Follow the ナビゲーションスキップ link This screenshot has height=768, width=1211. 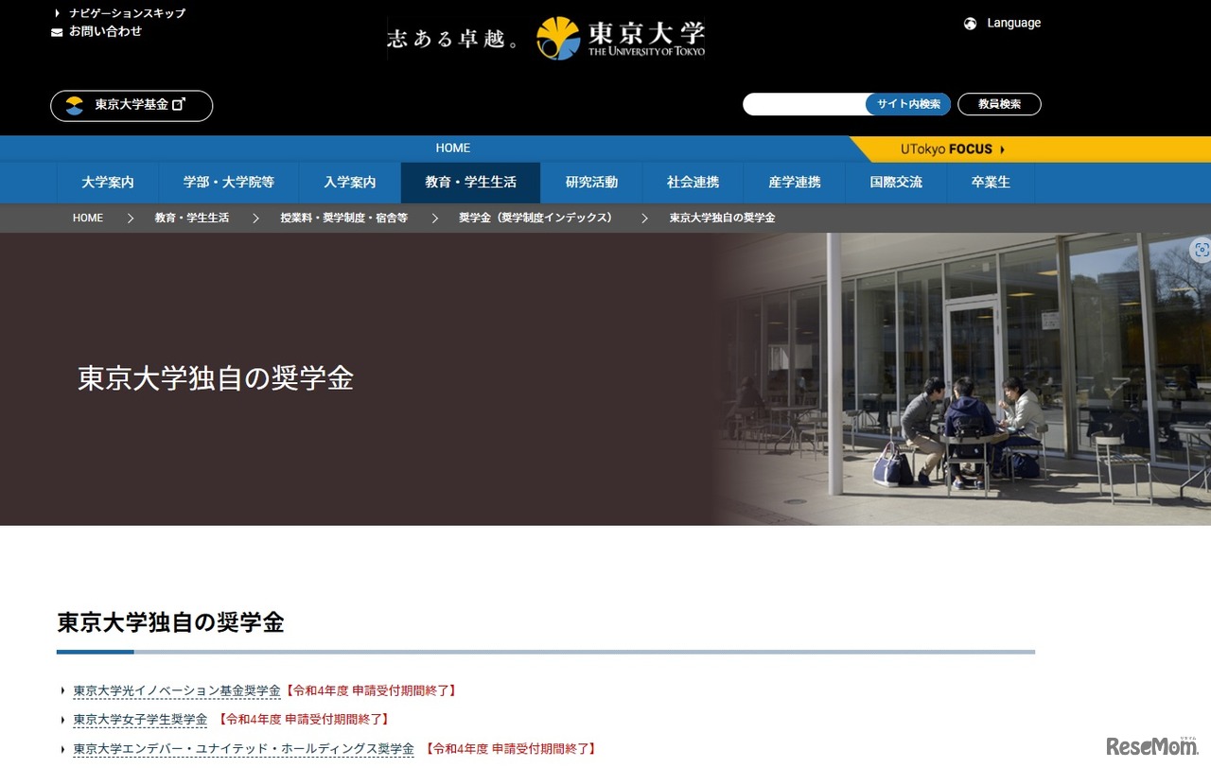pos(127,13)
